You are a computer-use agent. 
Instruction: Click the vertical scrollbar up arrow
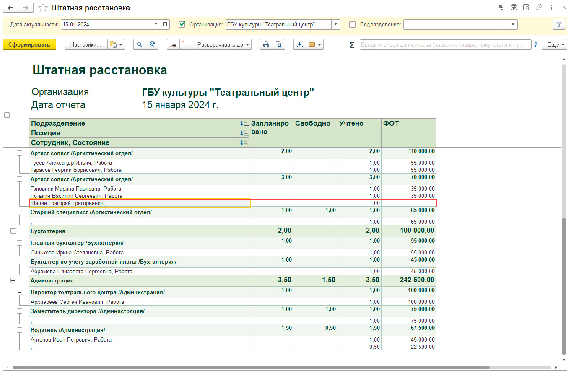[564, 59]
